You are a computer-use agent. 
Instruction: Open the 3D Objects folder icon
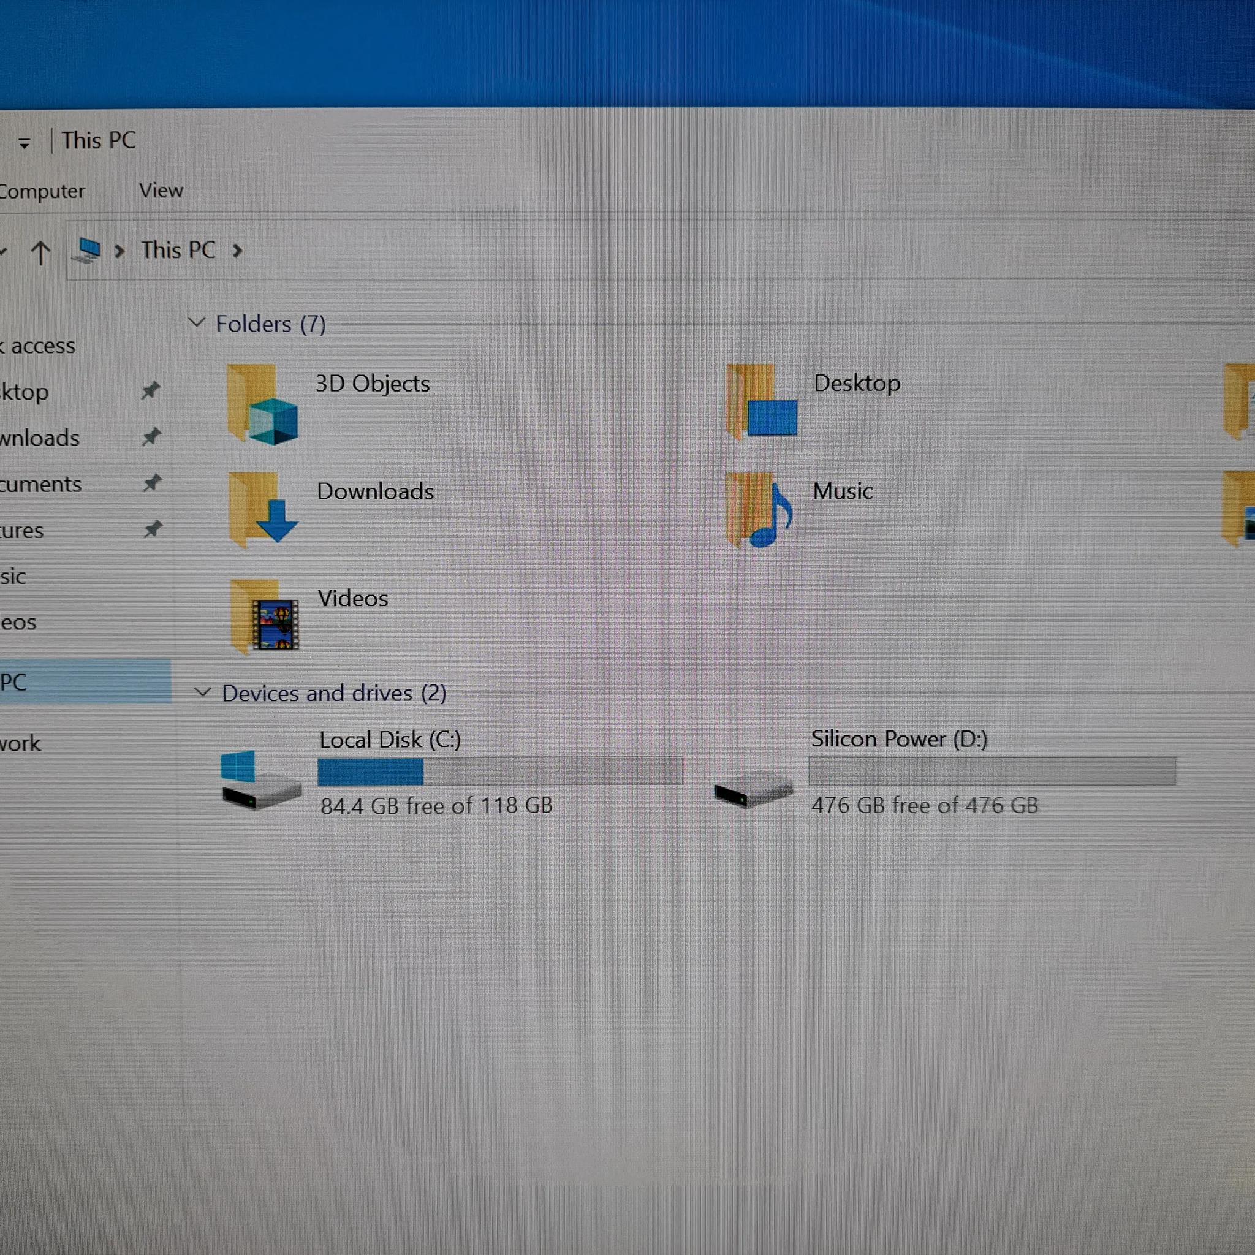pyautogui.click(x=262, y=403)
